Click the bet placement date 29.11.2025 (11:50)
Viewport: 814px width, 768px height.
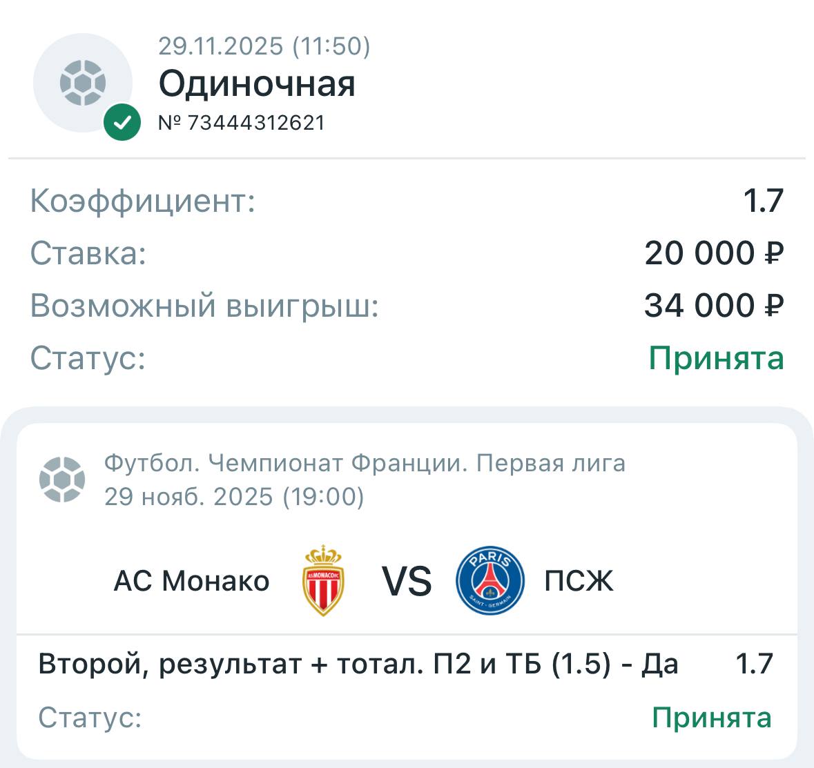264,46
